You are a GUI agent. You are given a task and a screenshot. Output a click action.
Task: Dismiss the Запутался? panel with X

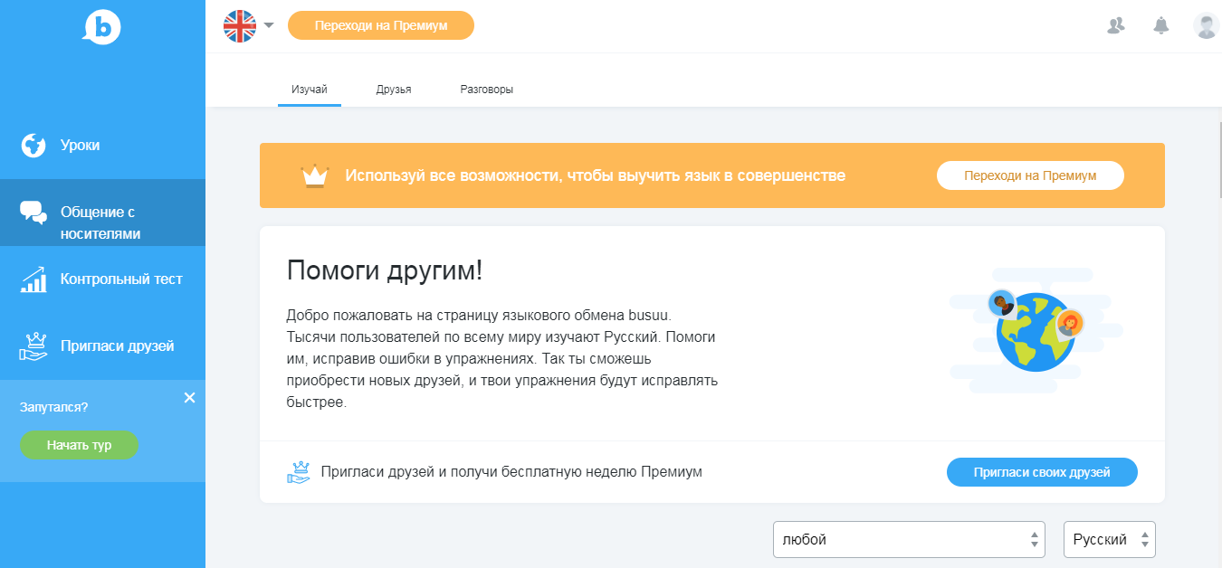coord(189,397)
